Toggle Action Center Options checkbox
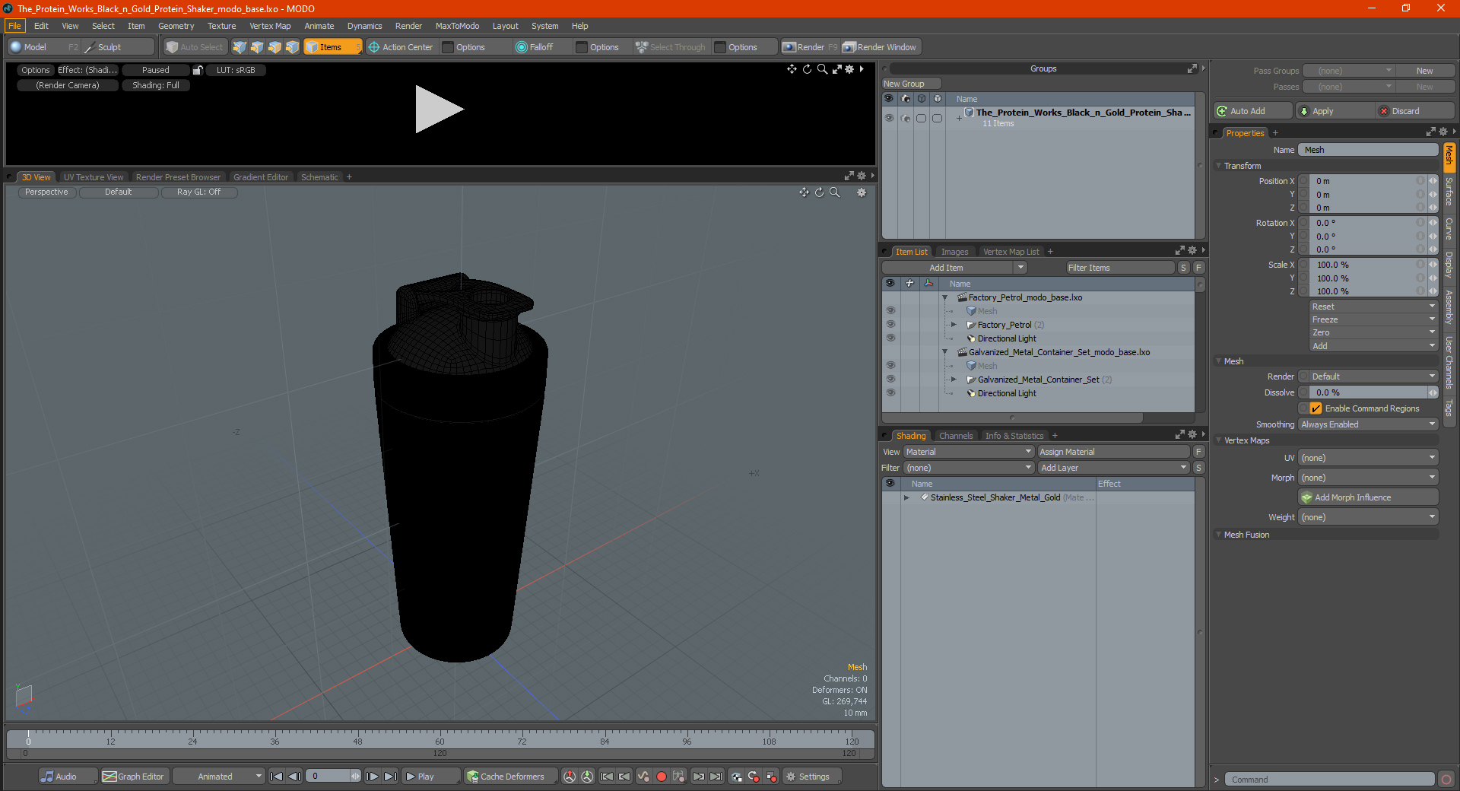 pos(448,47)
